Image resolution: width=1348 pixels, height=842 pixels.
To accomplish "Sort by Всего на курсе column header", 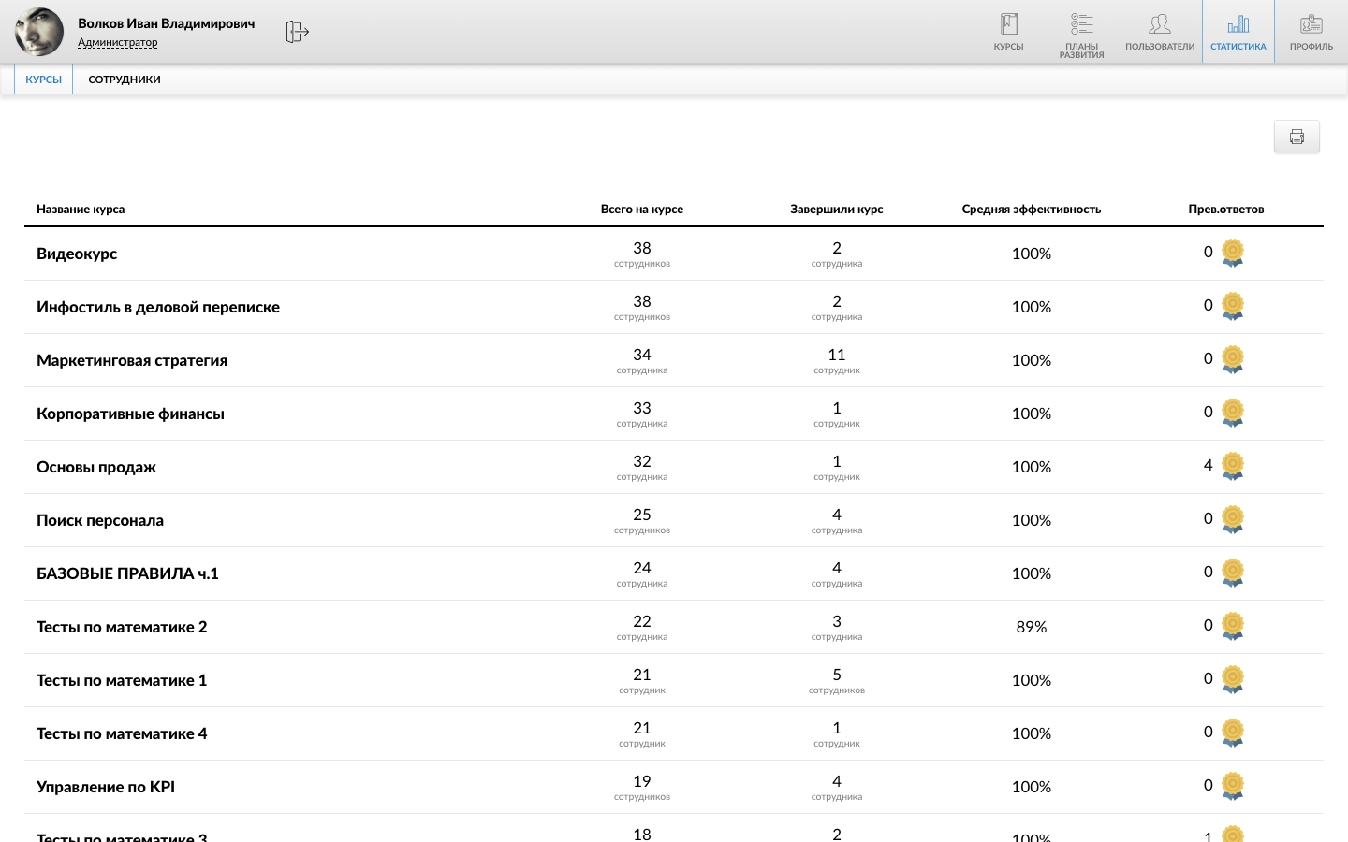I will click(642, 210).
